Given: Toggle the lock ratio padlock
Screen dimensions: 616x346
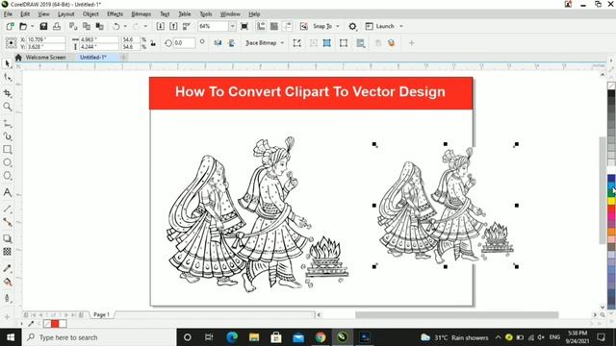Looking at the screenshot, I should (153, 43).
